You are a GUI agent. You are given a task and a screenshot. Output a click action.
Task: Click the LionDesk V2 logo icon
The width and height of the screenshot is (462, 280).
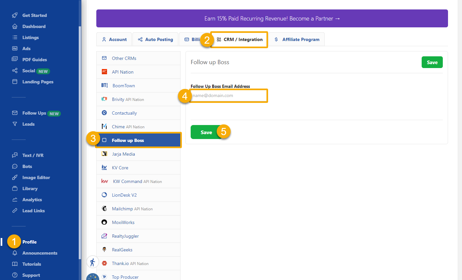coord(104,195)
